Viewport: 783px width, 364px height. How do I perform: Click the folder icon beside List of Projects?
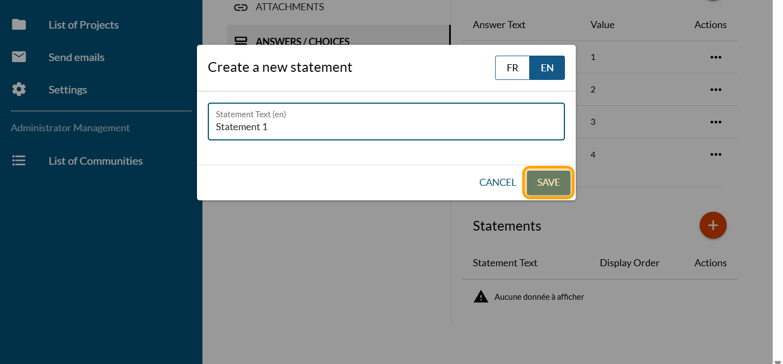coord(19,25)
